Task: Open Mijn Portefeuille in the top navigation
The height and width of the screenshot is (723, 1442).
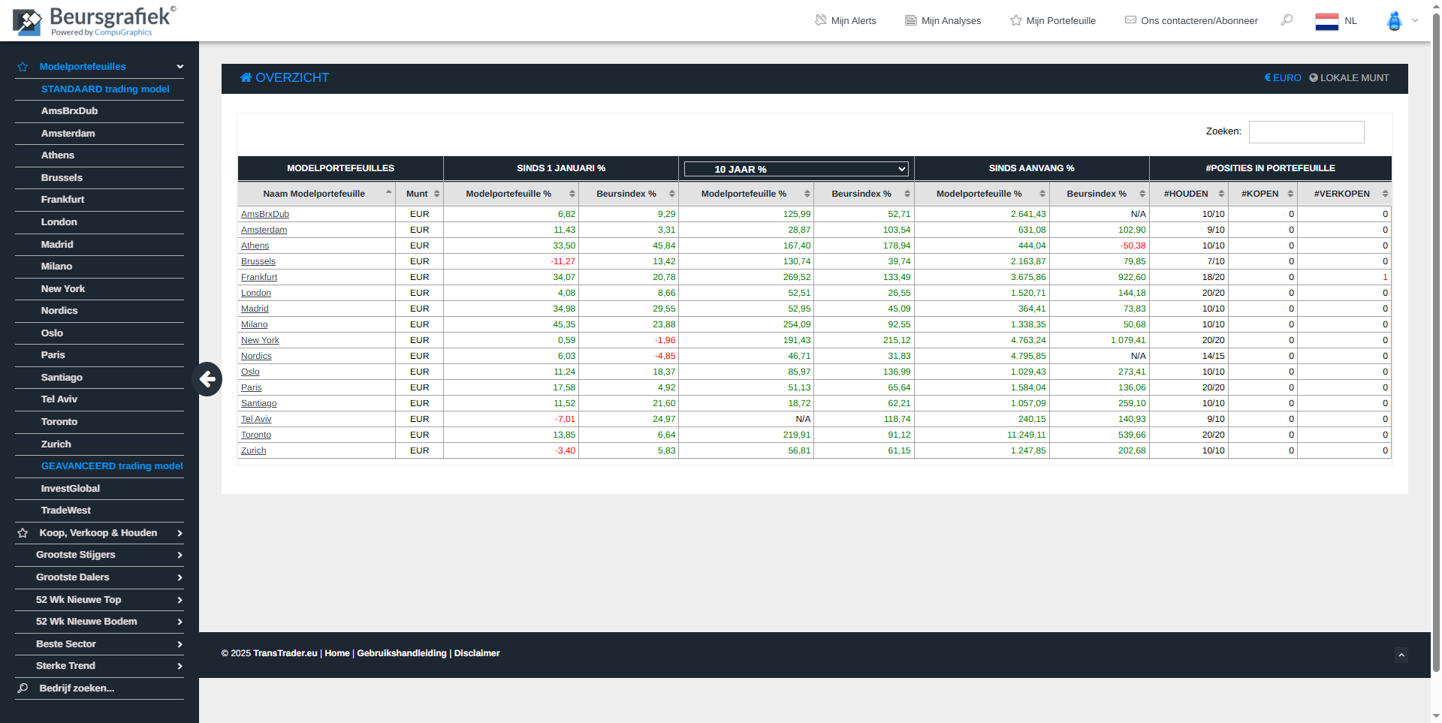Action: pyautogui.click(x=1053, y=20)
